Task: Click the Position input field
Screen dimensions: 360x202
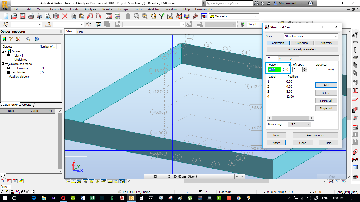Action: pyautogui.click(x=275, y=69)
